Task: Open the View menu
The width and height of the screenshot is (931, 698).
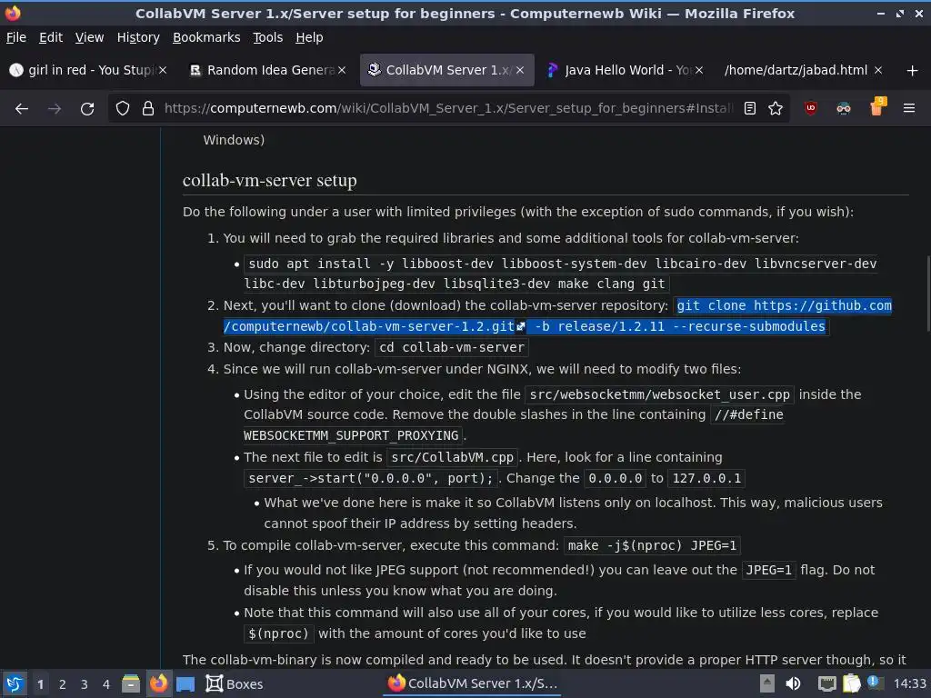Action: pos(89,37)
